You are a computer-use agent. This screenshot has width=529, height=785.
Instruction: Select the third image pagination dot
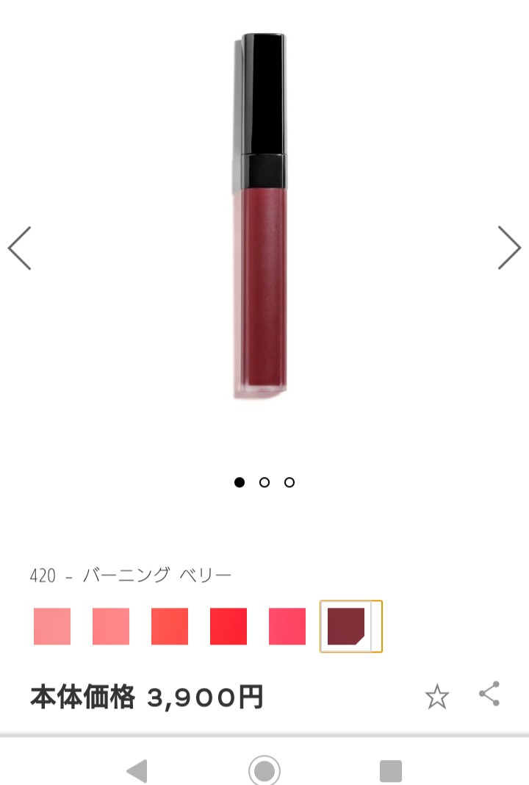pos(289,482)
